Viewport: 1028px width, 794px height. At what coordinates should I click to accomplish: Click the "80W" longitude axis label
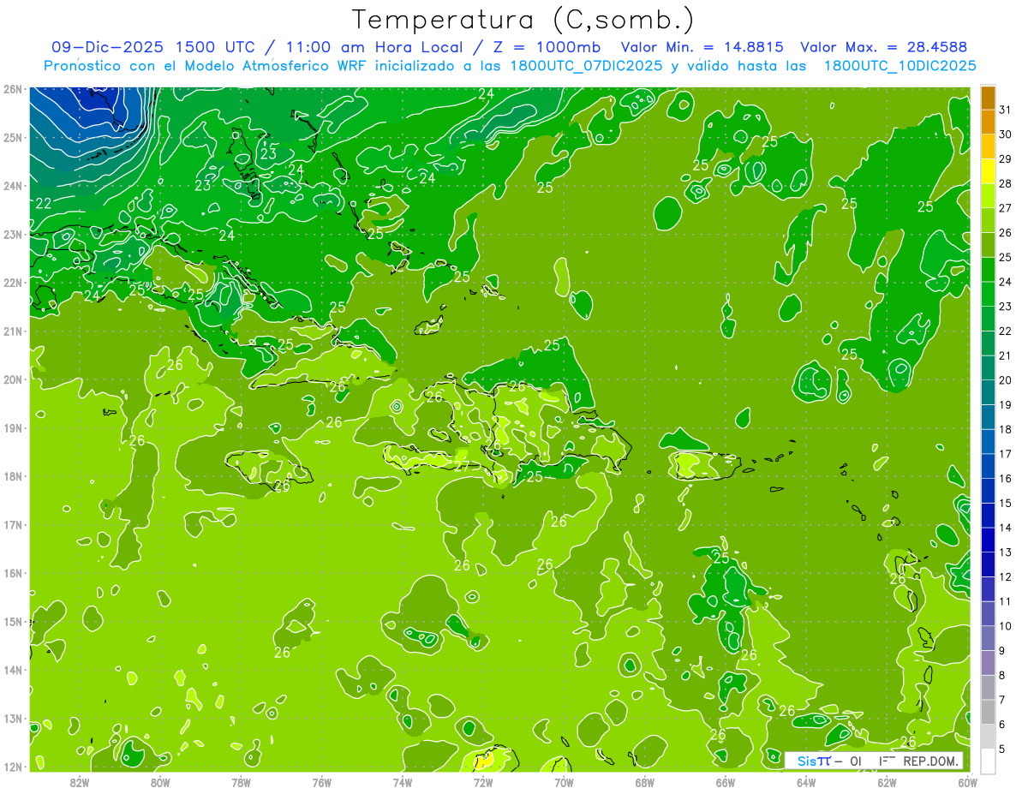coord(160,782)
